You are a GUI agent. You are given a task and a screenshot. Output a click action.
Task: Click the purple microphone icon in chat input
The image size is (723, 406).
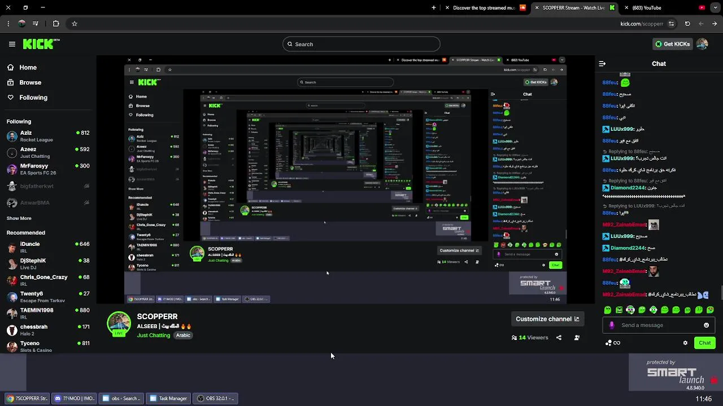coord(612,325)
